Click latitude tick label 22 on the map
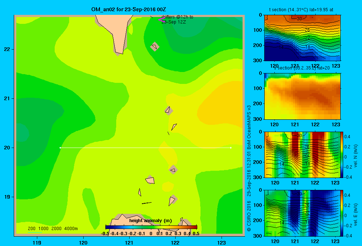Screen dimensions: 362x246 [7, 49]
